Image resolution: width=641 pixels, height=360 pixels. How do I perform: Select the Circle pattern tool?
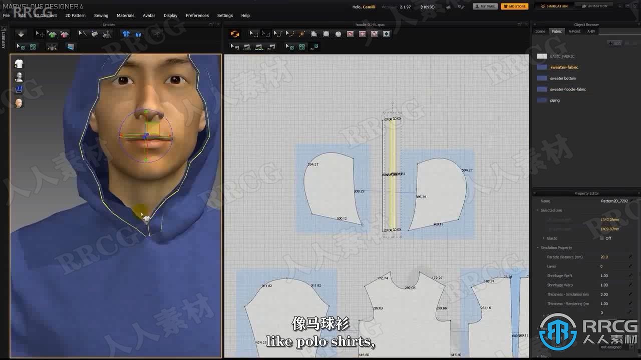click(338, 34)
